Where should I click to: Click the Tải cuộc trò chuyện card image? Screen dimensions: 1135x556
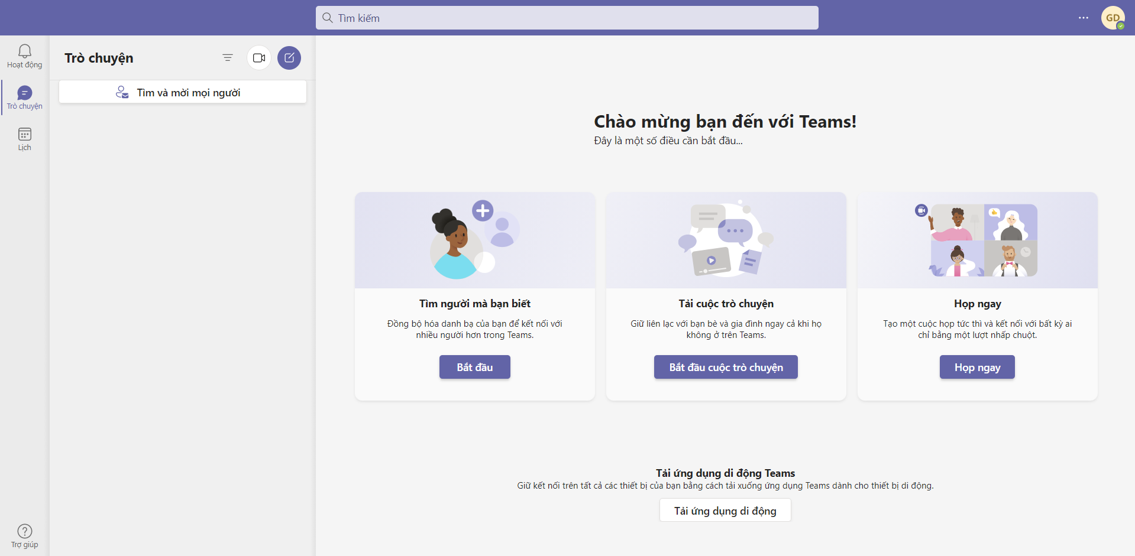tap(725, 240)
